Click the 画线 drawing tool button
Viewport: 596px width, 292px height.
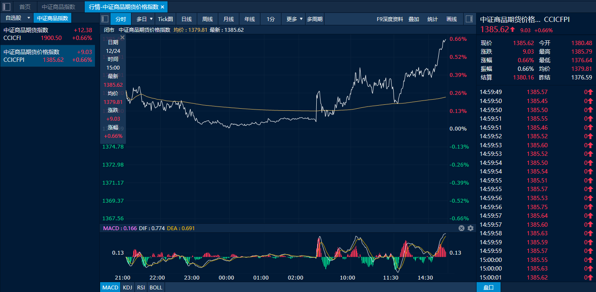pyautogui.click(x=452, y=19)
